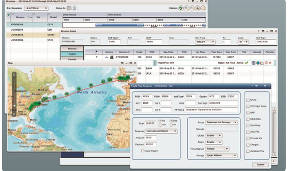Switch to the Itinerary tab
This screenshot has height=171, width=288.
[x=72, y=48]
